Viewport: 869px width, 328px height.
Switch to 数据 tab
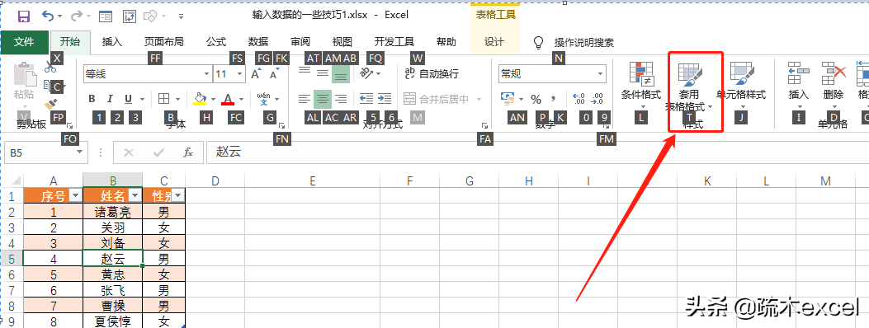click(258, 42)
